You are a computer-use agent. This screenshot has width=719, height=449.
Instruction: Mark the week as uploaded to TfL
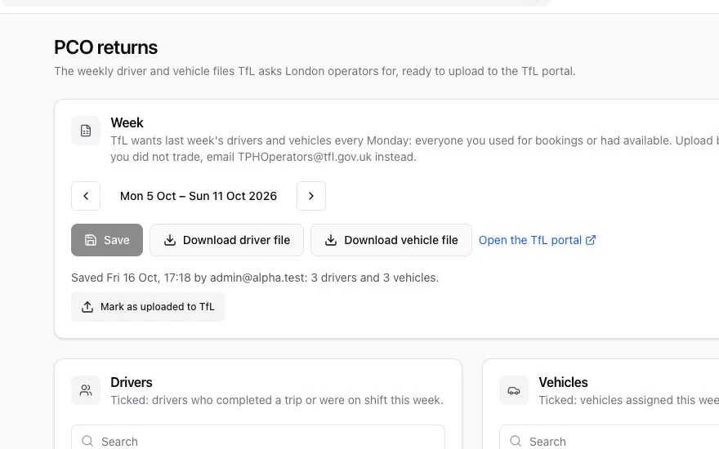click(148, 307)
